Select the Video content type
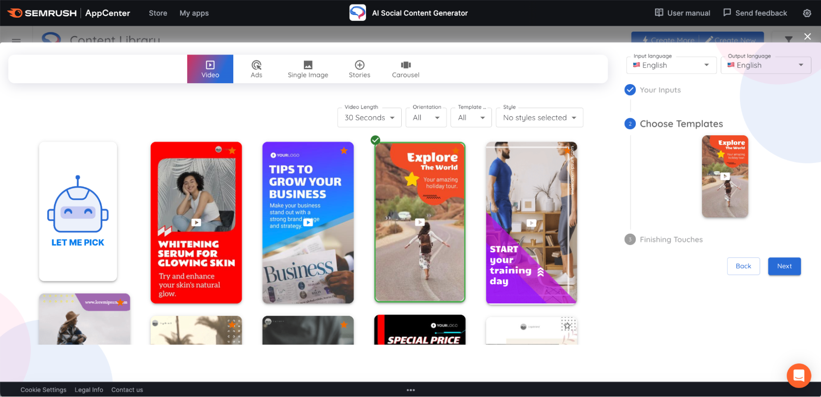This screenshot has width=821, height=397. pyautogui.click(x=210, y=68)
